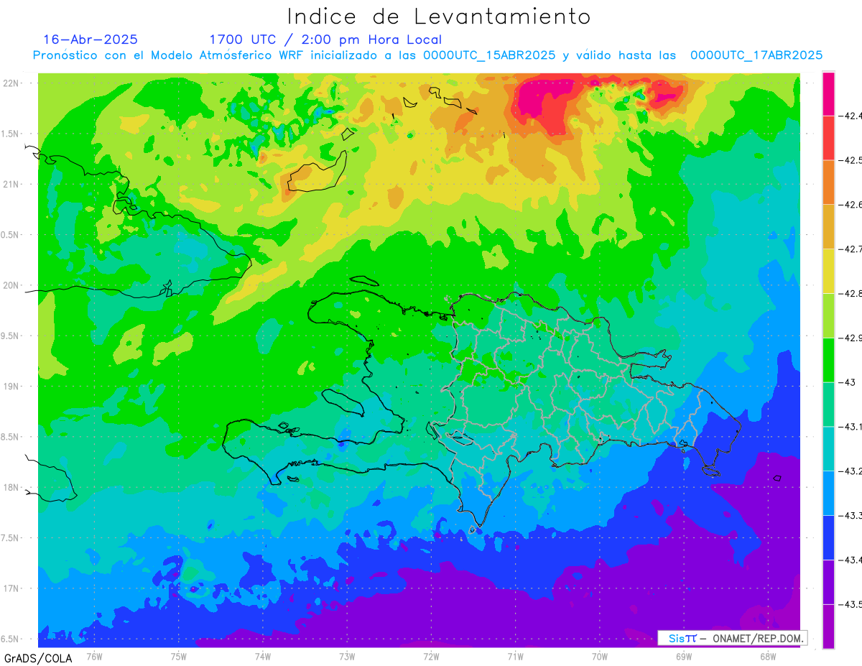Click the 20N latitude label
Viewport: 862px width, 666px height.
point(11,285)
